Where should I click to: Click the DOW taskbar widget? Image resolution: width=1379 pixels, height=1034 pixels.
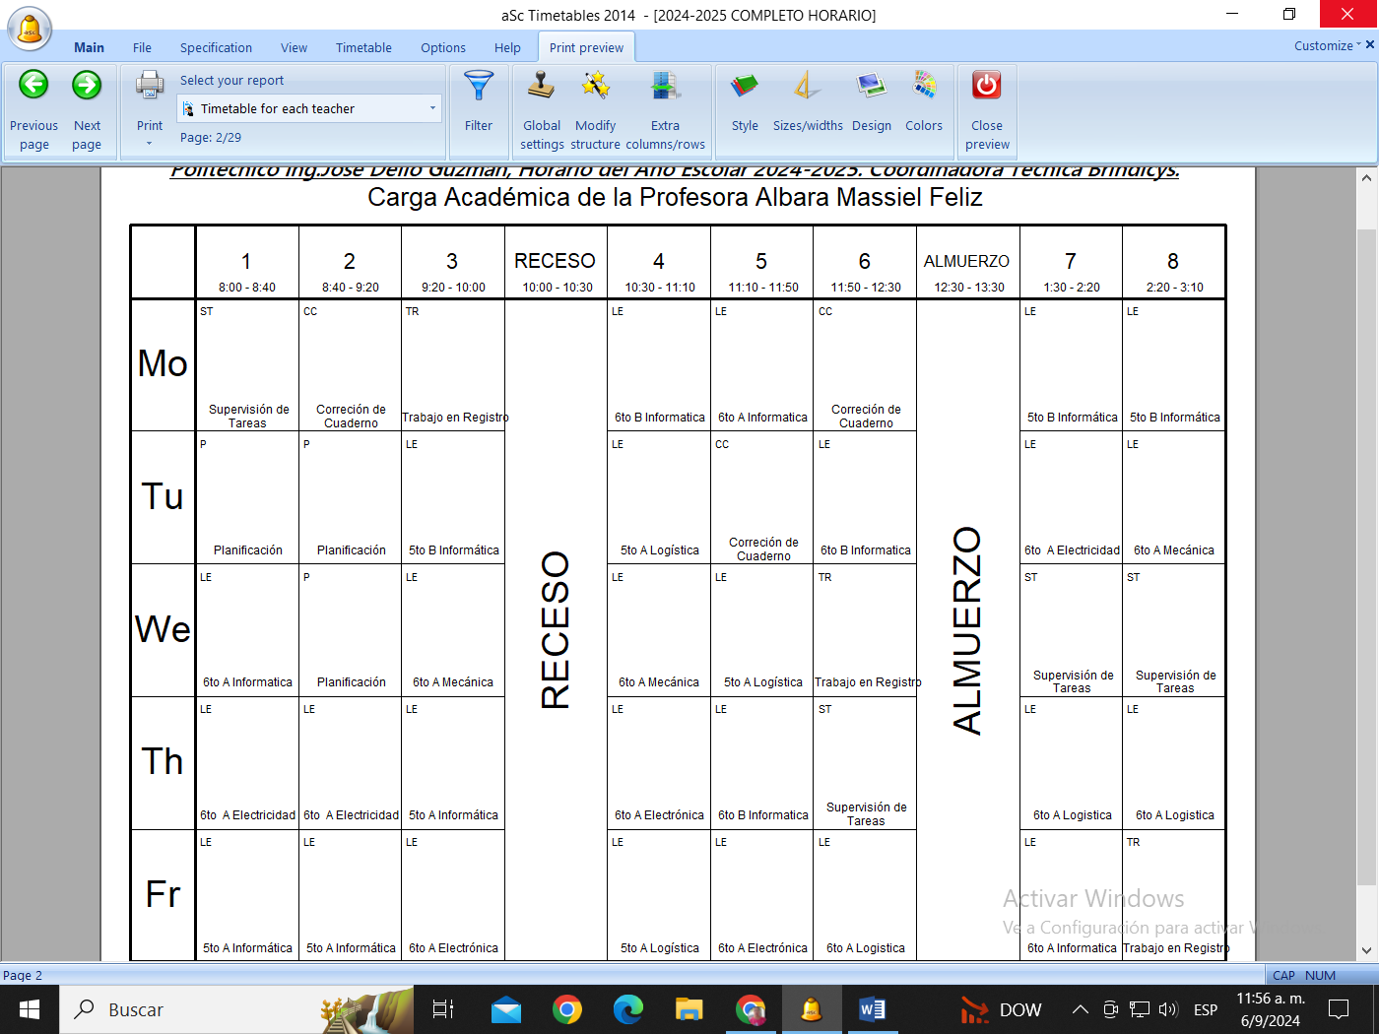click(x=1001, y=1009)
